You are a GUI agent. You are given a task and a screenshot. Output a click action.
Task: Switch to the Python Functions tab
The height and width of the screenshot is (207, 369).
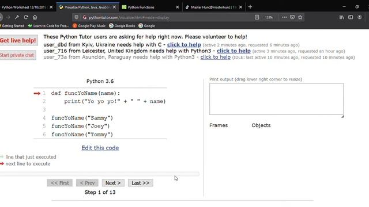coord(150,7)
